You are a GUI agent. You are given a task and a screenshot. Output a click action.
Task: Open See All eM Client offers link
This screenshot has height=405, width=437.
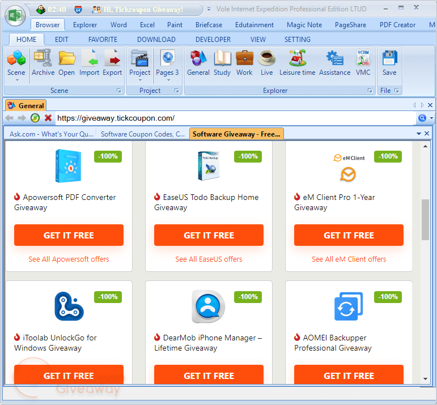pyautogui.click(x=349, y=259)
